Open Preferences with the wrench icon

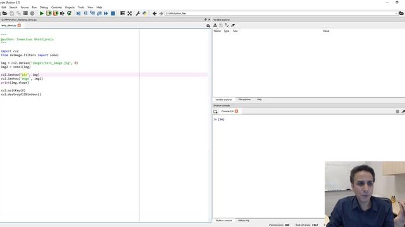coord(138,13)
